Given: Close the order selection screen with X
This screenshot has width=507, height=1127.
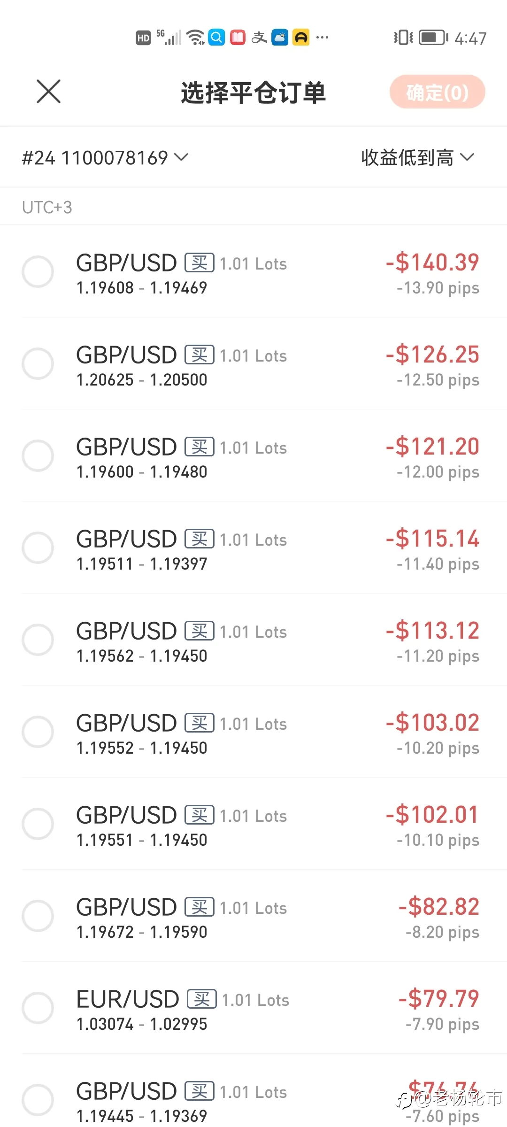Looking at the screenshot, I should click(48, 91).
